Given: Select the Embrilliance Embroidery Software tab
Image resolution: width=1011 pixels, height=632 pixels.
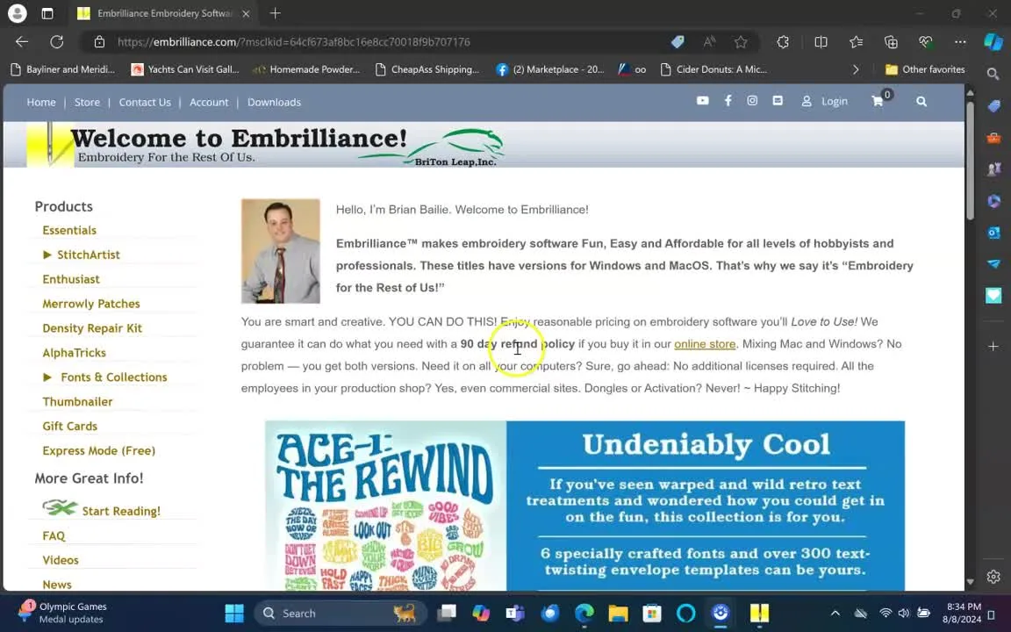Looking at the screenshot, I should [x=164, y=13].
